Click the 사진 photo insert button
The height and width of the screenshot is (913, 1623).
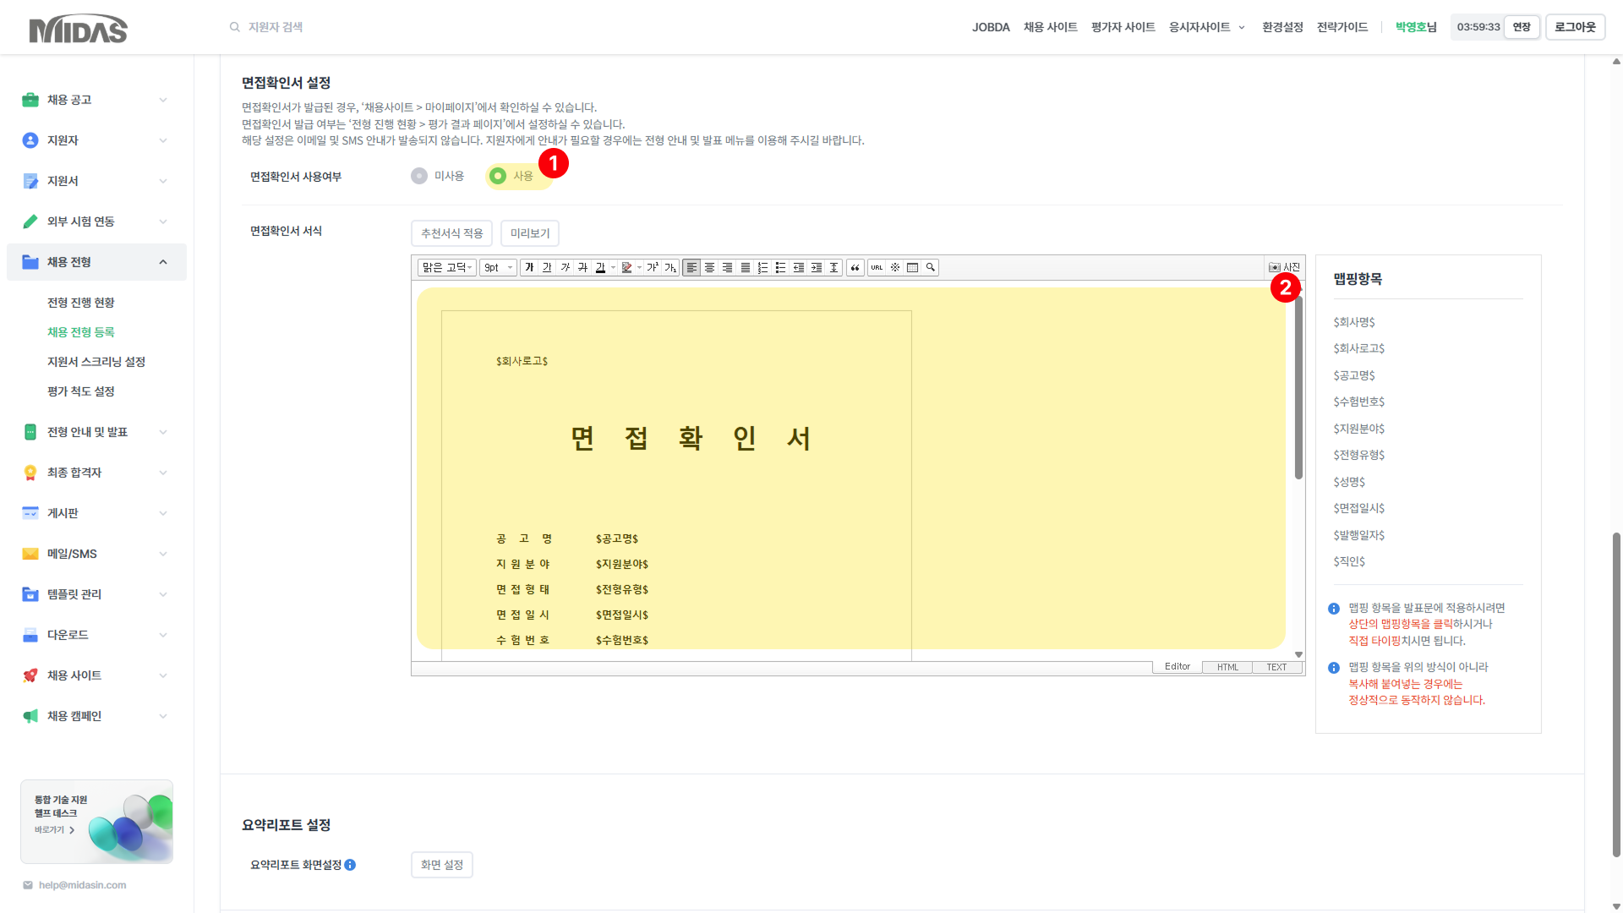pos(1284,268)
